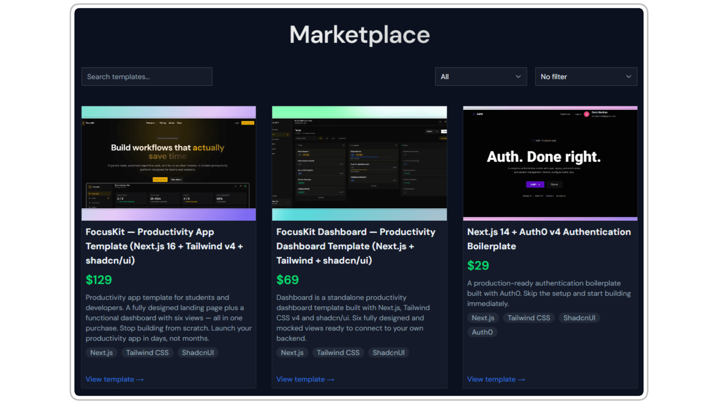This screenshot has width=718, height=404.
Task: Open the All category dropdown
Action: tap(481, 77)
